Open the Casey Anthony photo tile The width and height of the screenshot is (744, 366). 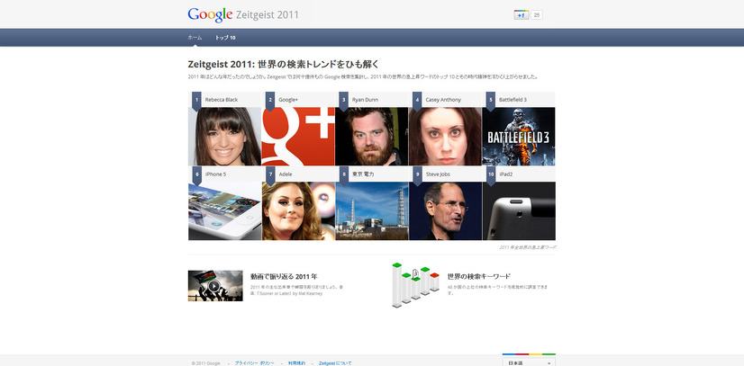[x=446, y=137]
